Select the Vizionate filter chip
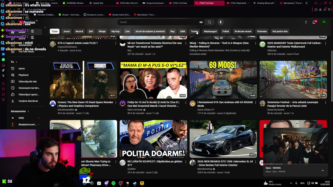 (262, 31)
